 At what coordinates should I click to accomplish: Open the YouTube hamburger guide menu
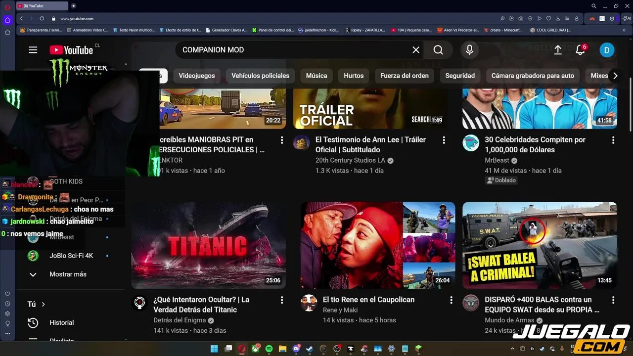(x=33, y=50)
